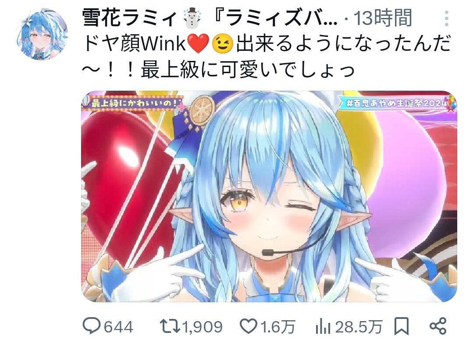Screen dimensions: 473x343
Task: Open the reply icon with 644 comments
Action: [x=91, y=326]
